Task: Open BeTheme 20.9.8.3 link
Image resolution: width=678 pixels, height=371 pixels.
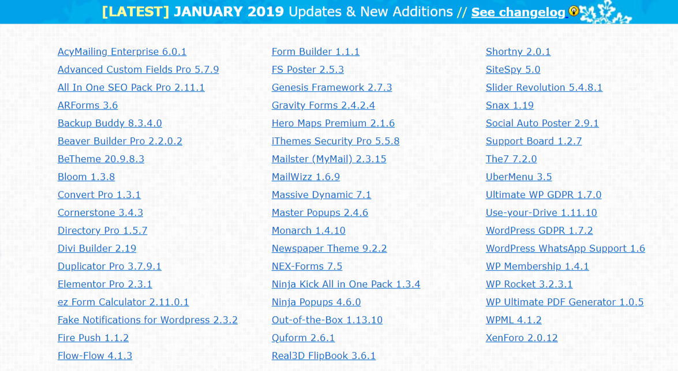Action: [101, 159]
